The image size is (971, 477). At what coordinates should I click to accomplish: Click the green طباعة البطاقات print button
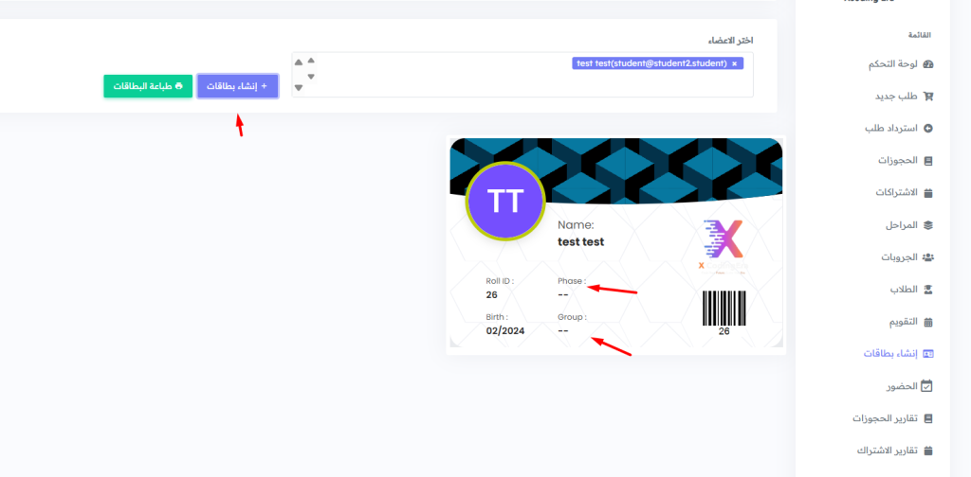tap(148, 86)
